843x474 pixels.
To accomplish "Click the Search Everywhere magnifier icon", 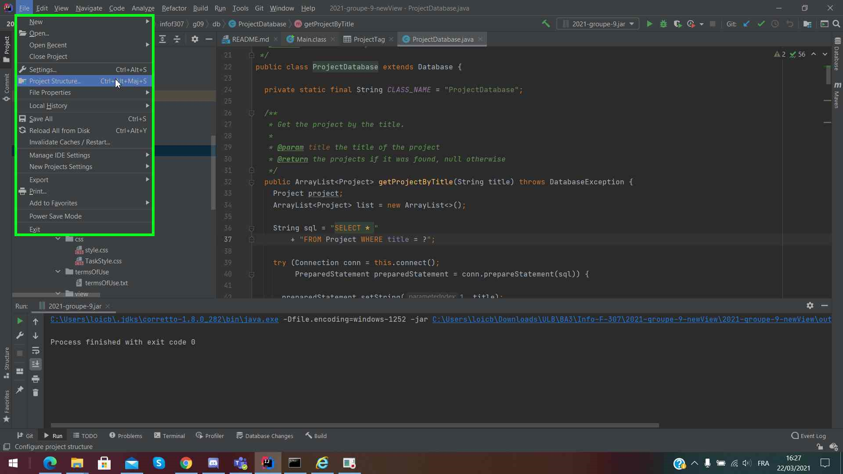I will pos(836,24).
